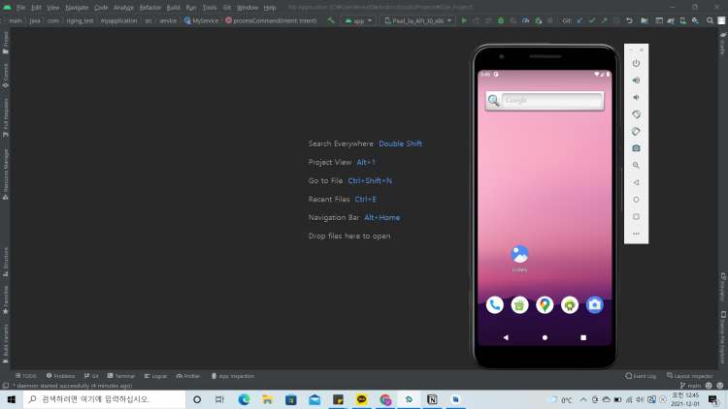Open emulator extended controls (three dots)
Viewport: 728px width, 409px height.
pyautogui.click(x=636, y=234)
